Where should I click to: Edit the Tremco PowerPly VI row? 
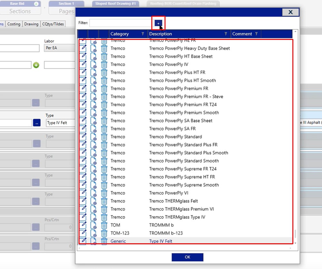click(x=83, y=192)
